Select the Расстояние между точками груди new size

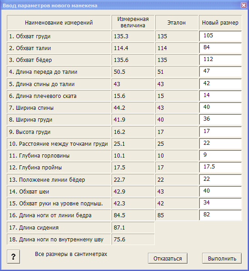point(220,143)
